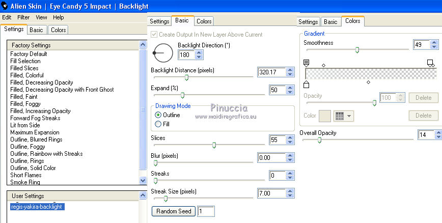Select the Factory Default preset

(x=29, y=54)
